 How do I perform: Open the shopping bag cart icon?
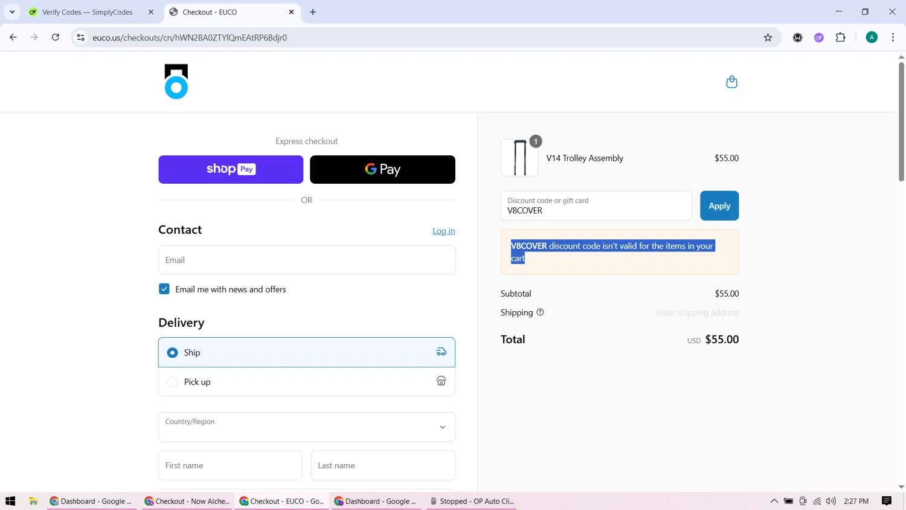click(x=731, y=82)
